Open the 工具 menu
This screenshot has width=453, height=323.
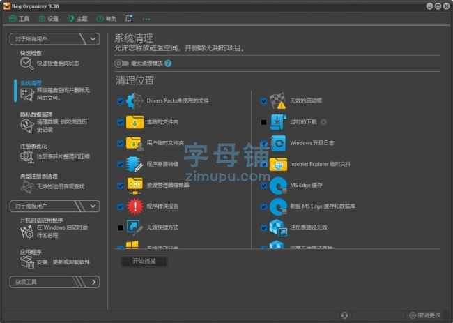(19, 19)
